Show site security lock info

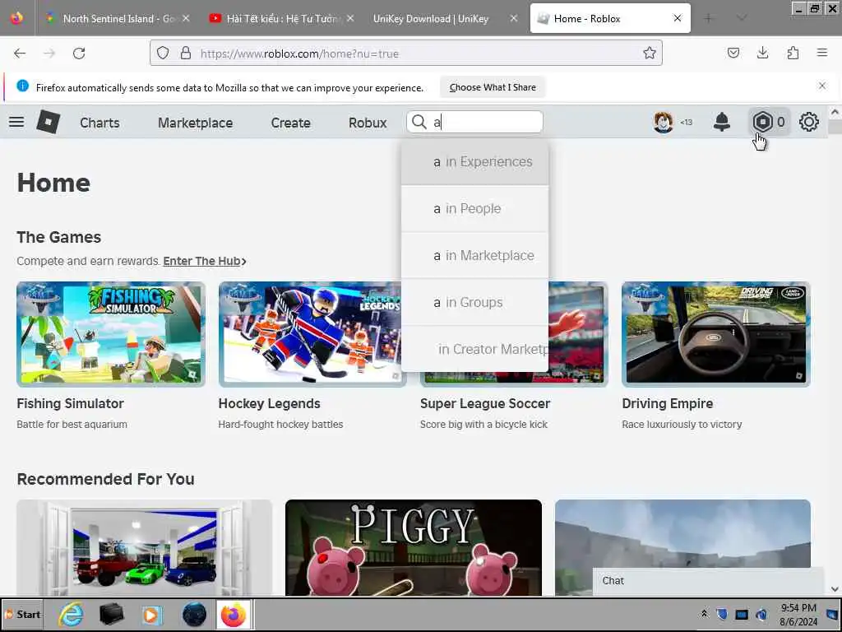(x=186, y=53)
